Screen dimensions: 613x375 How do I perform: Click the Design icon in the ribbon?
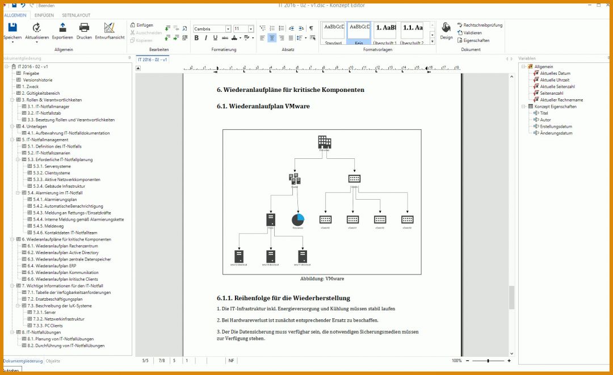(446, 28)
